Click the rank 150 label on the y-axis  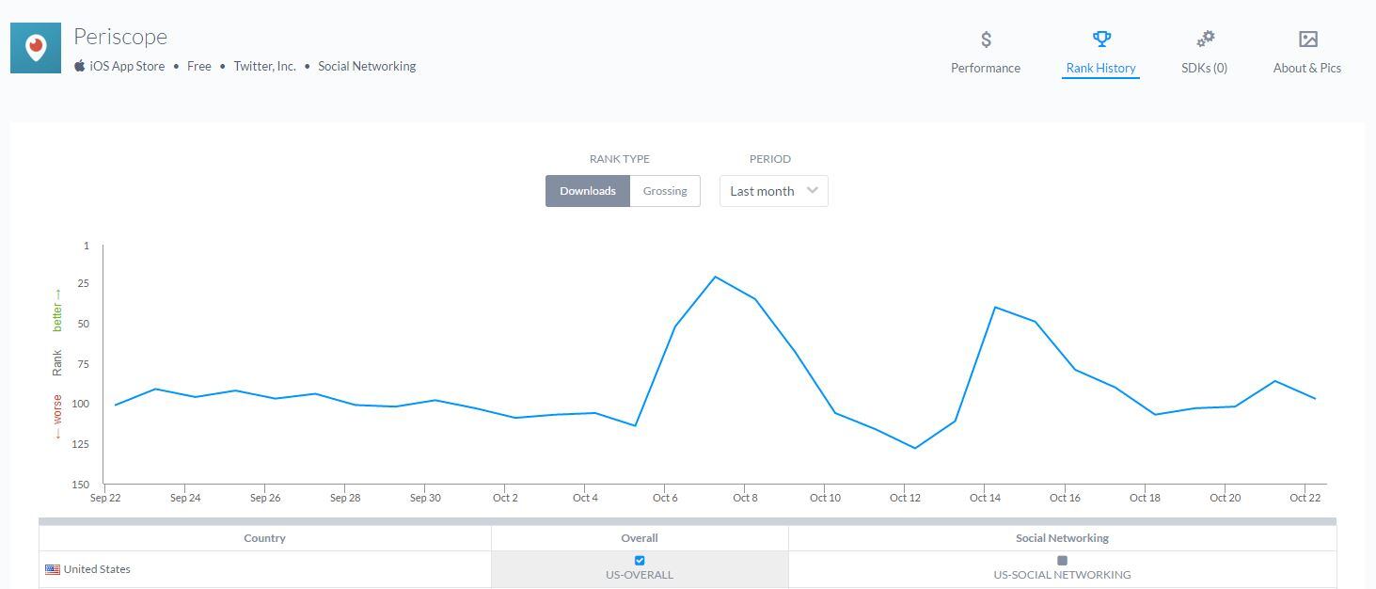point(80,485)
